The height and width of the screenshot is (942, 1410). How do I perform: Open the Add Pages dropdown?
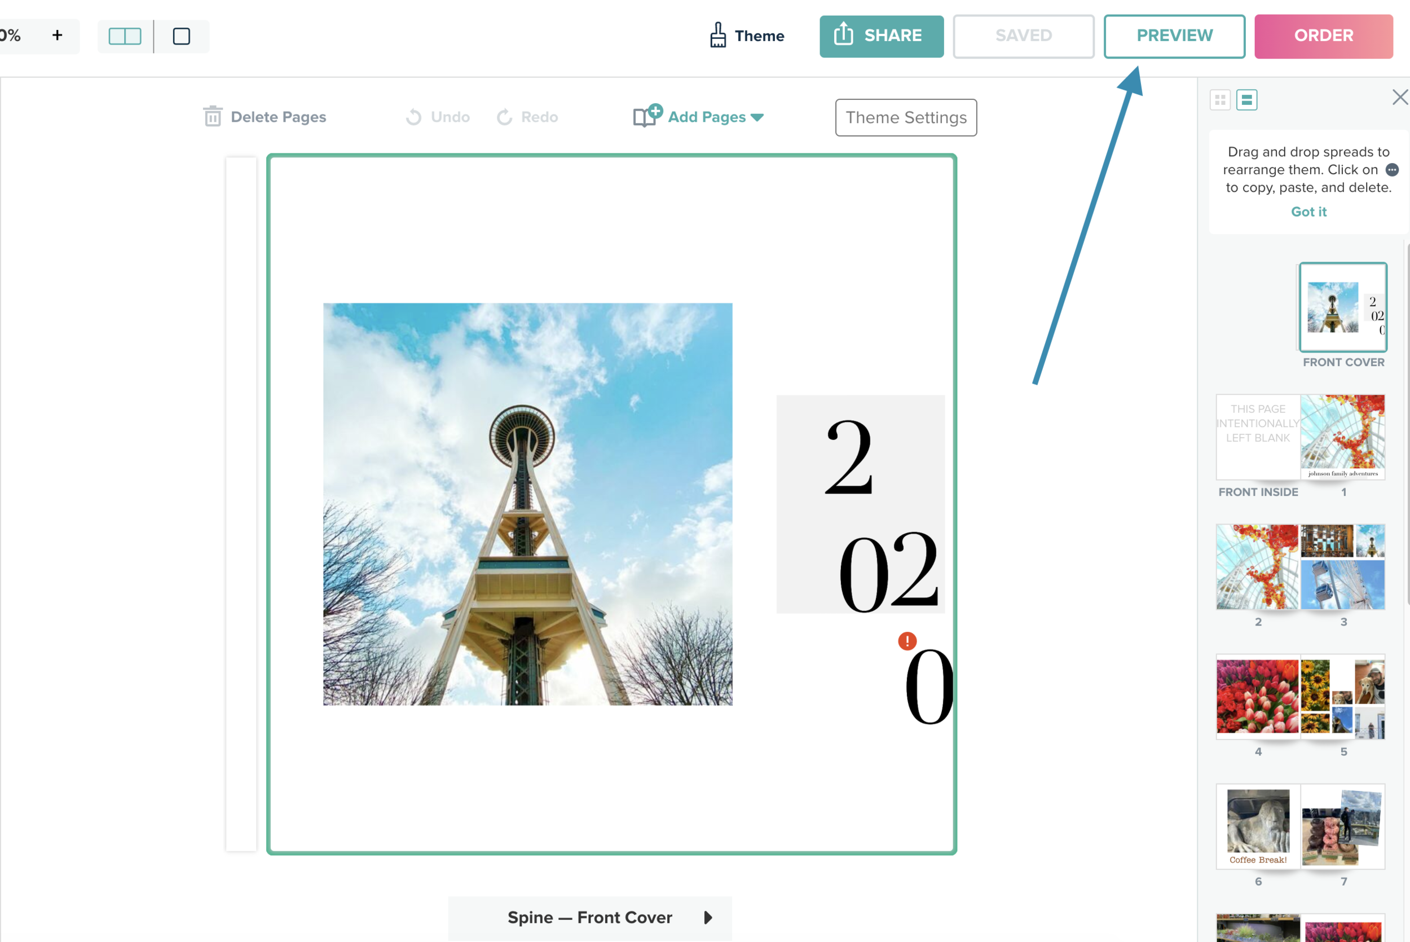click(758, 117)
